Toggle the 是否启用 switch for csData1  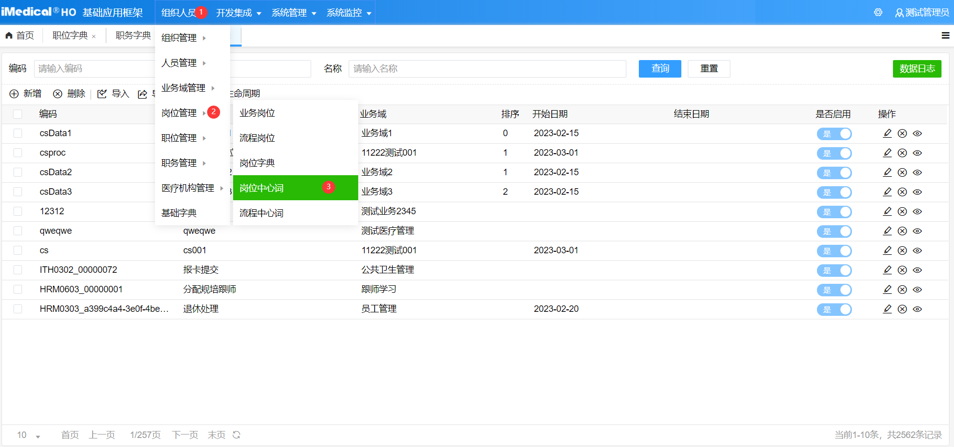834,134
